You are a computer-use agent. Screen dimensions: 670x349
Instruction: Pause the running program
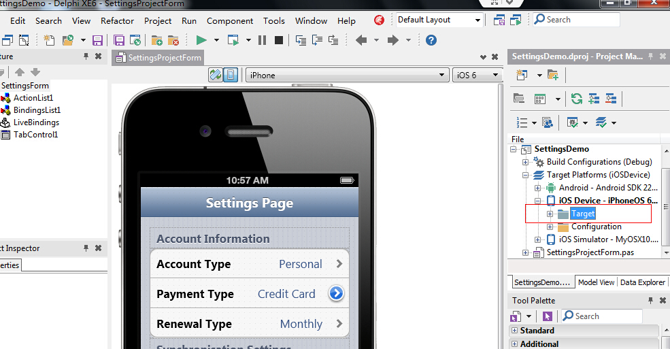263,40
